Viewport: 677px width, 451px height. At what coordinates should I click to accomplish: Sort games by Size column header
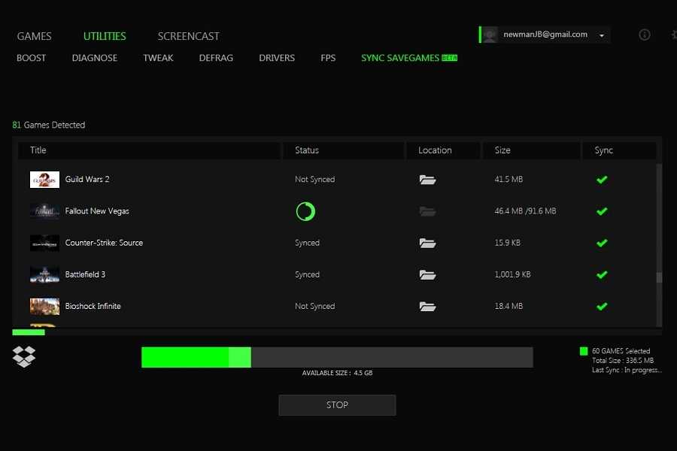502,150
